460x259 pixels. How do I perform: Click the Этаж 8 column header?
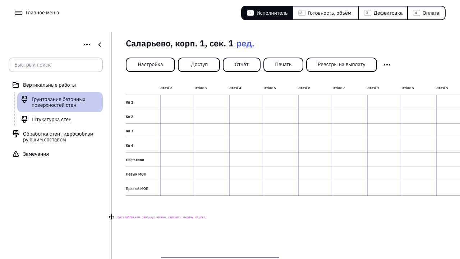coord(408,88)
